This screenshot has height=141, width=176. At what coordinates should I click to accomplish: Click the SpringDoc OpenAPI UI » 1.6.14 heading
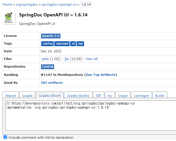pyautogui.click(x=53, y=15)
